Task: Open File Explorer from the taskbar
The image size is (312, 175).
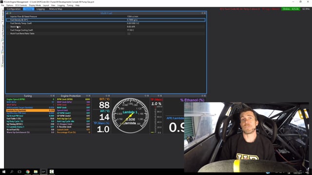Action: click(36, 172)
